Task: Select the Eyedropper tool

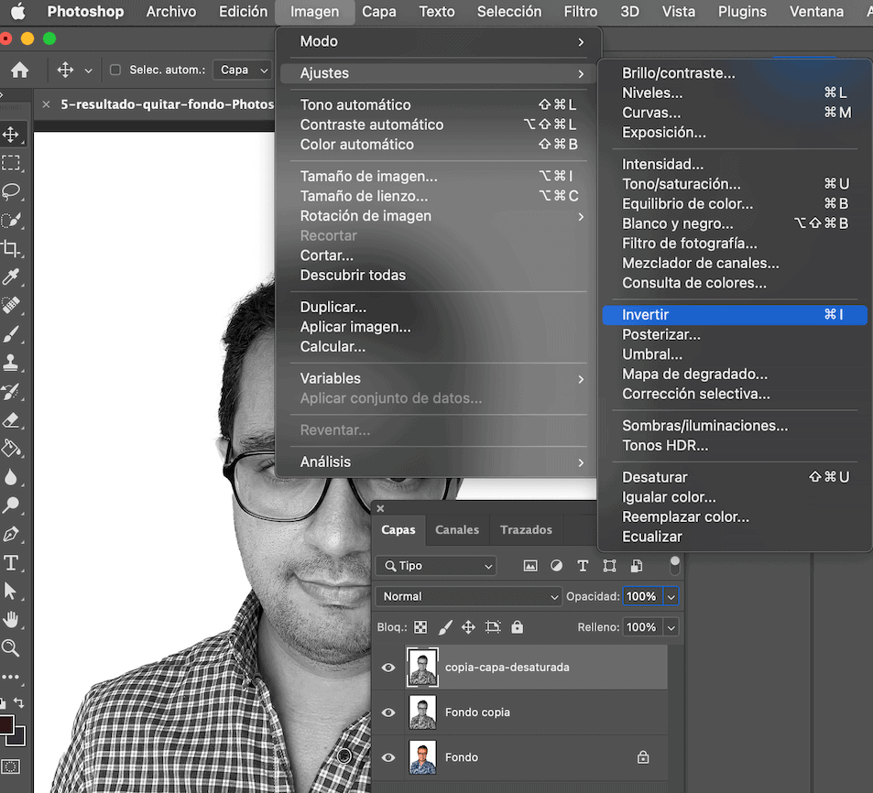Action: [x=11, y=277]
